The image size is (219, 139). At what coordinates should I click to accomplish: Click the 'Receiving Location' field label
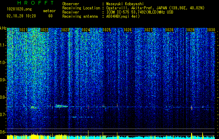(81, 8)
